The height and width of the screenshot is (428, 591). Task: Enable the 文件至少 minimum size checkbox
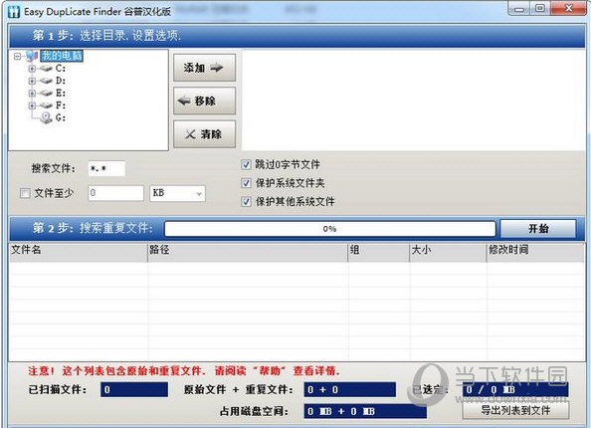point(25,193)
